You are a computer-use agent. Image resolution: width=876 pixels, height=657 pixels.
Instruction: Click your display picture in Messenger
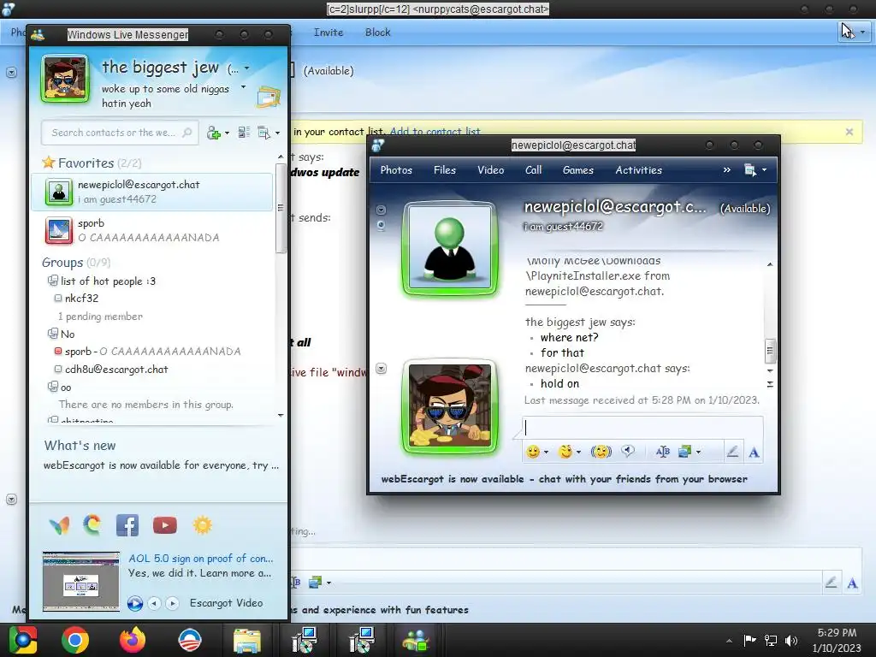tap(65, 79)
